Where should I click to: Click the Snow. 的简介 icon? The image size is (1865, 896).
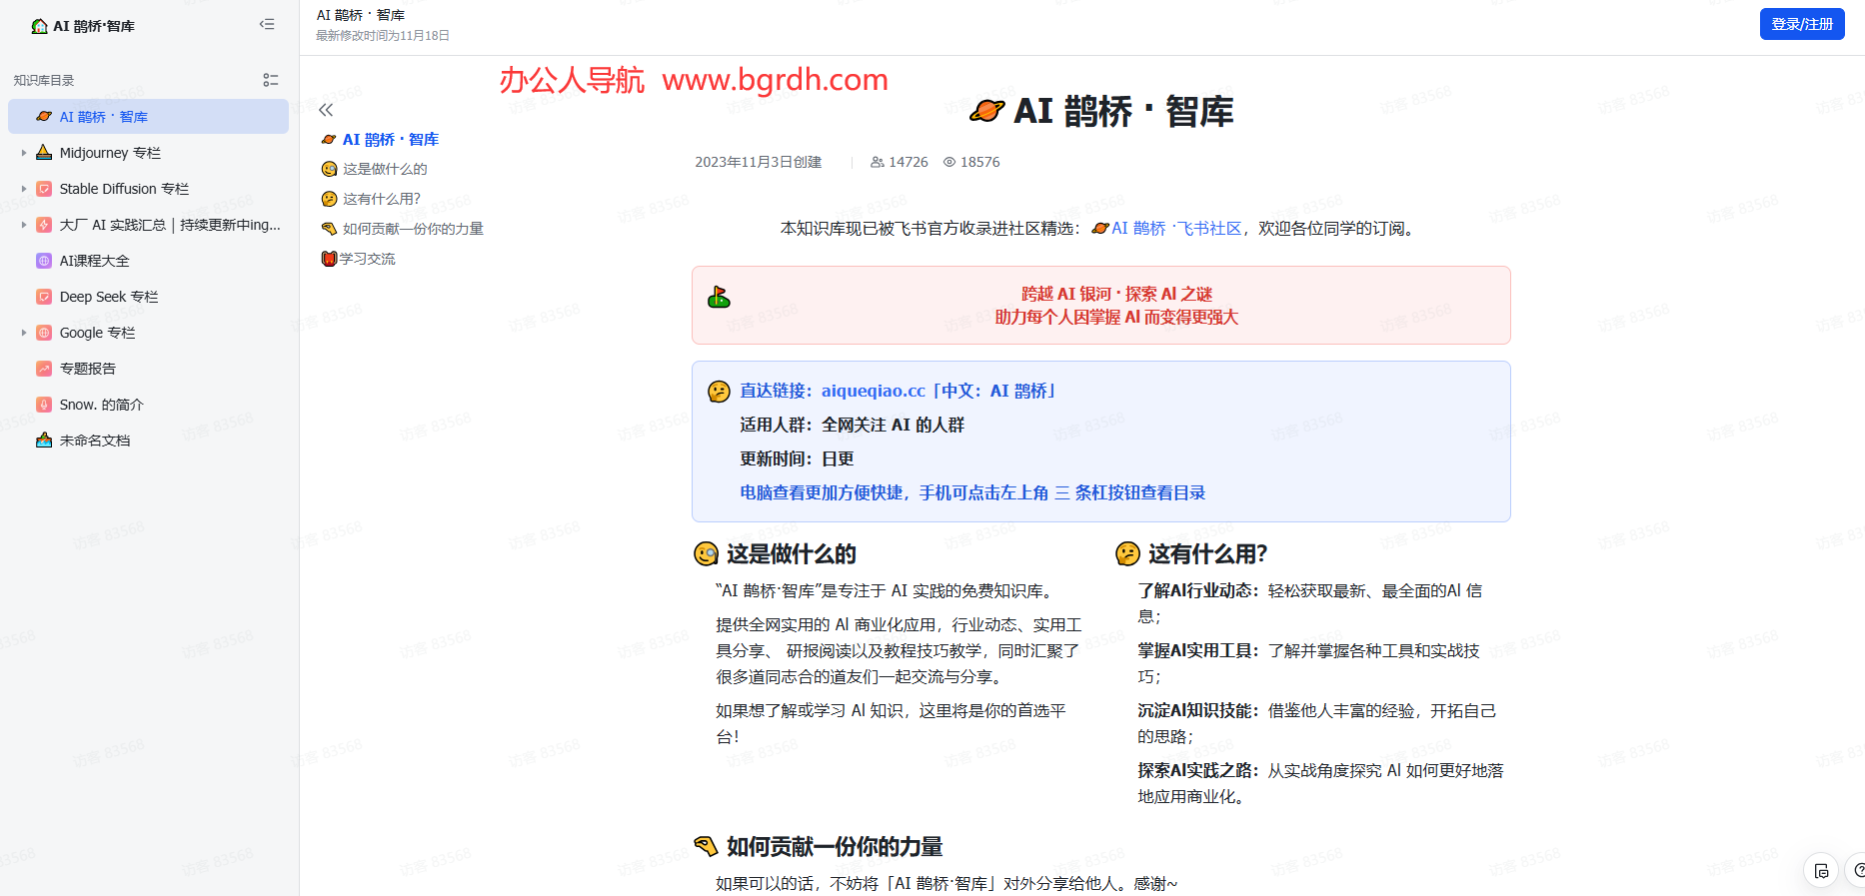point(44,405)
